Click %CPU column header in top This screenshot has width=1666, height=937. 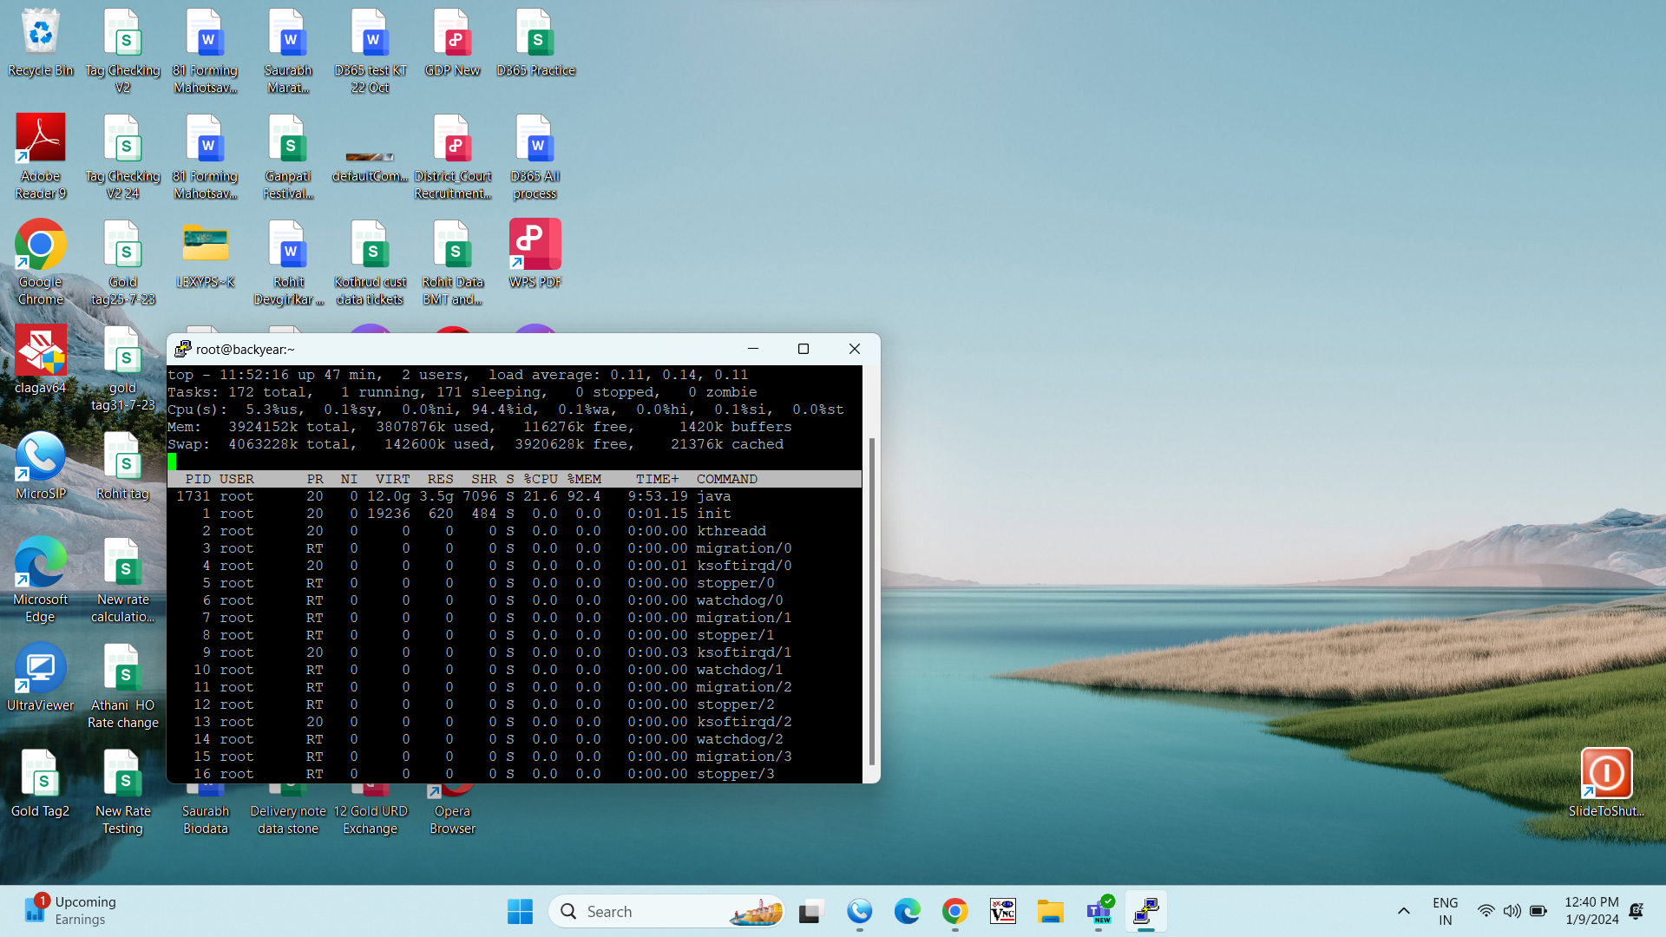coord(541,479)
